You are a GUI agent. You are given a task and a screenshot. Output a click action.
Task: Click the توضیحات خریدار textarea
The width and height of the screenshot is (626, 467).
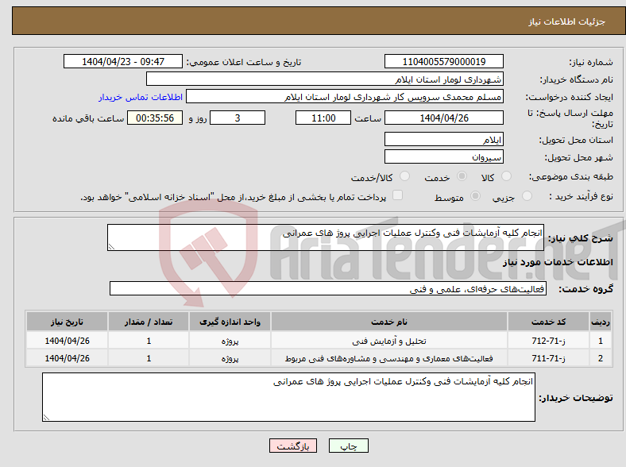click(x=288, y=397)
